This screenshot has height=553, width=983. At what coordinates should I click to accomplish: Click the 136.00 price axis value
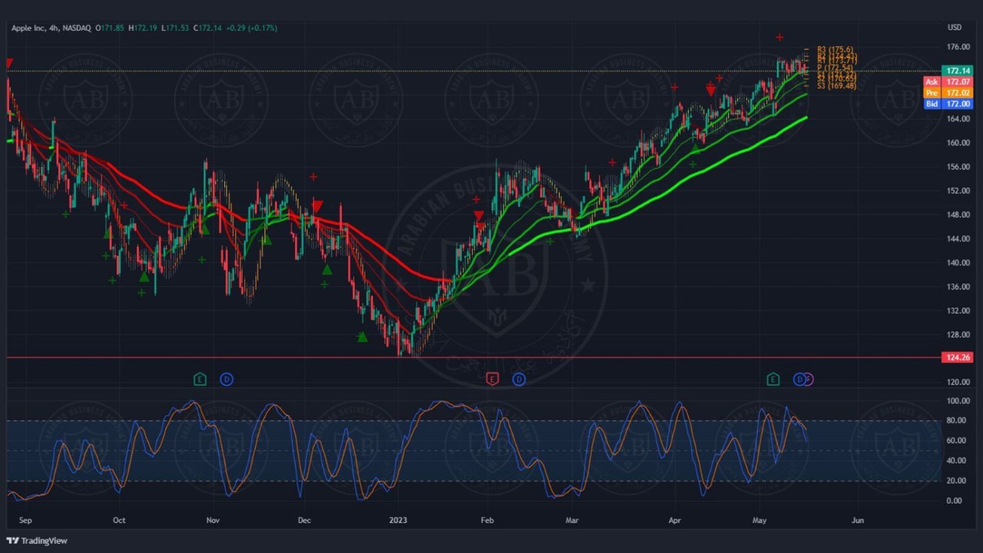tap(958, 287)
